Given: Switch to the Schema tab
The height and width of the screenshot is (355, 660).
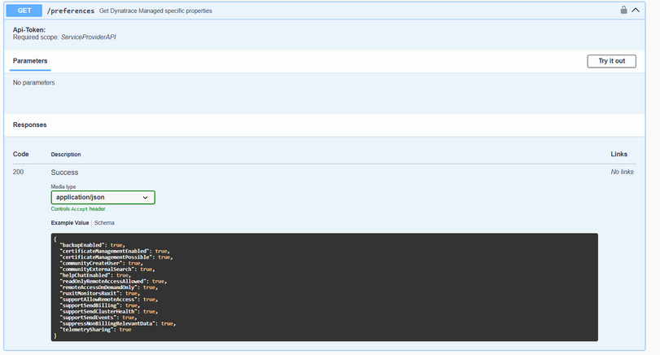Looking at the screenshot, I should coord(104,222).
